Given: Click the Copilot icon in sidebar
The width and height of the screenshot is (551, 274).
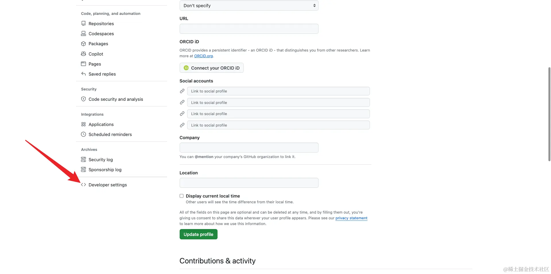Looking at the screenshot, I should point(84,54).
